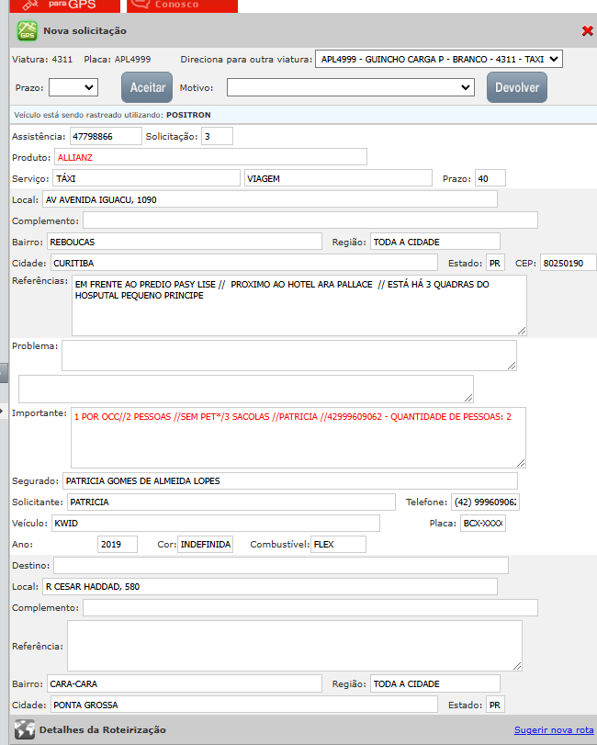Click the destination Bairro field CARA-CARA

185,683
